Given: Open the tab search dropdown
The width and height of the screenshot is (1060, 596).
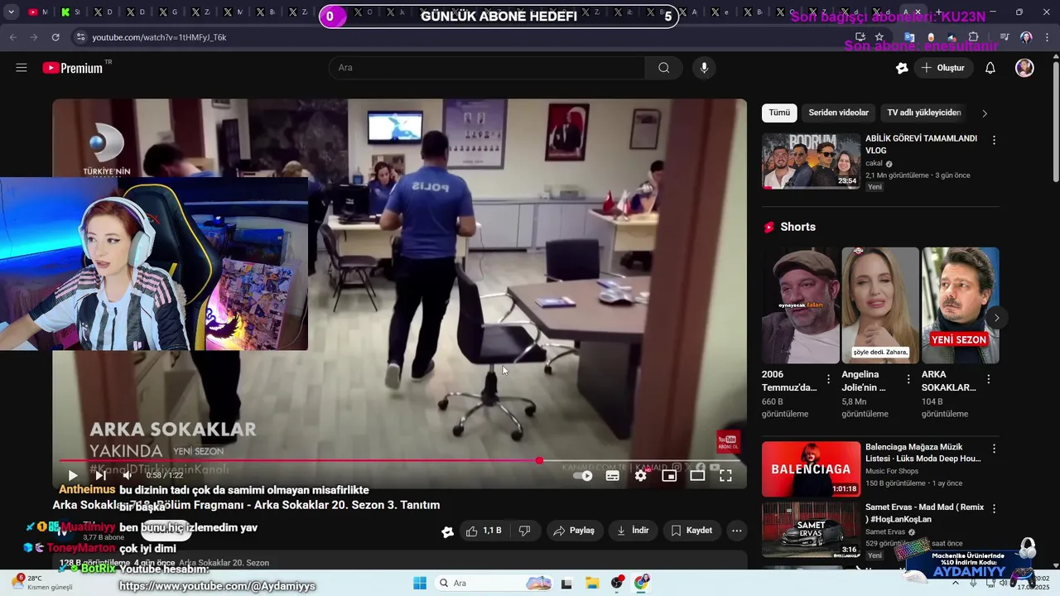Looking at the screenshot, I should (11, 12).
